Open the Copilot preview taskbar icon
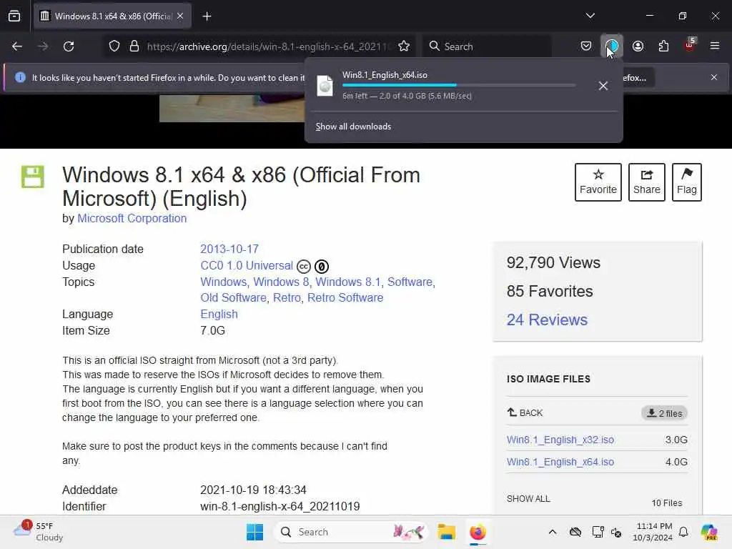Viewport: 732px width, 549px height. point(709,532)
